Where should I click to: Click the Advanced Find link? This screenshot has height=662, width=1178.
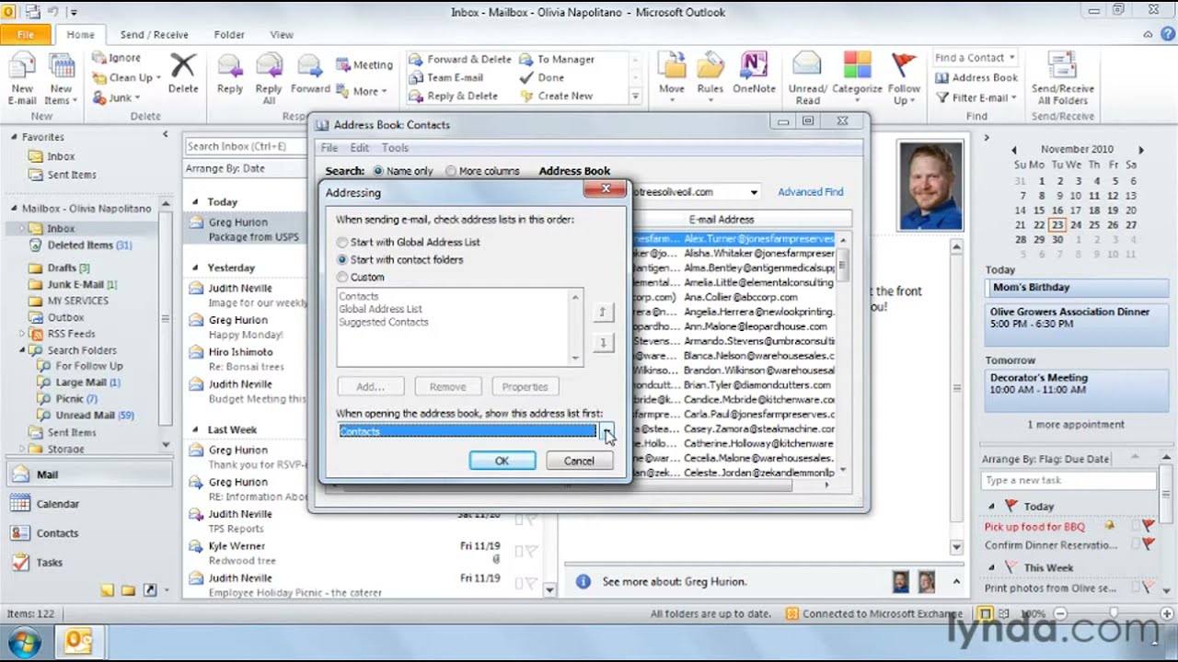pyautogui.click(x=811, y=192)
